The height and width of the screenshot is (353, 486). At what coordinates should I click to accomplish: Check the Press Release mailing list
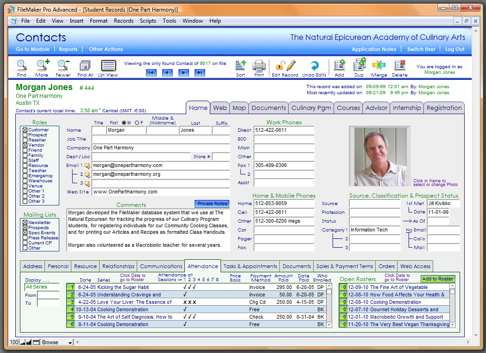click(x=25, y=238)
